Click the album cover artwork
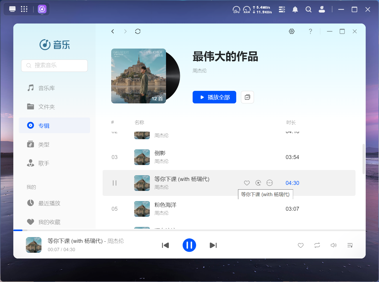The width and height of the screenshot is (379, 282). (x=139, y=76)
